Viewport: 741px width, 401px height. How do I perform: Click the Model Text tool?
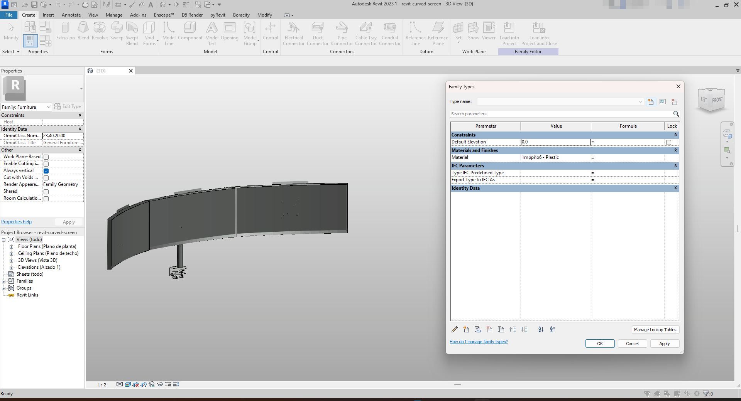(x=211, y=34)
